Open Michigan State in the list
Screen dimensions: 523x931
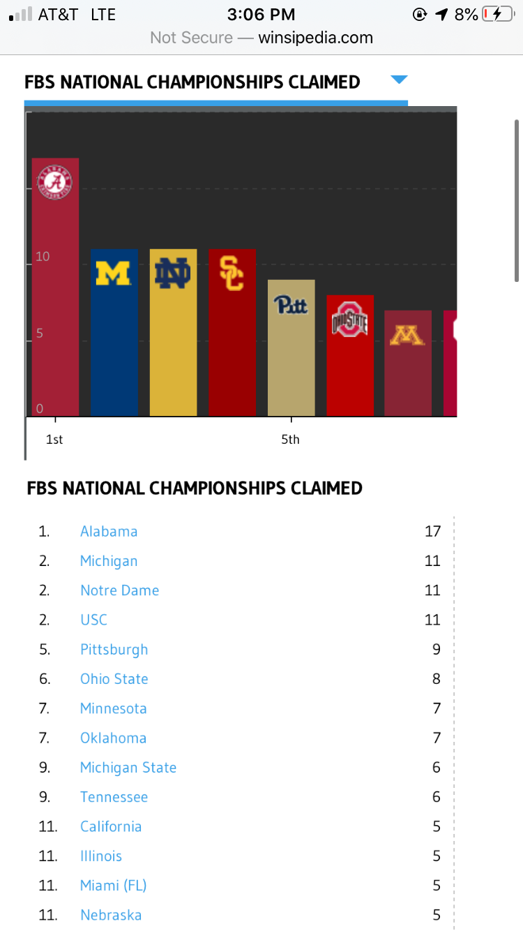128,767
